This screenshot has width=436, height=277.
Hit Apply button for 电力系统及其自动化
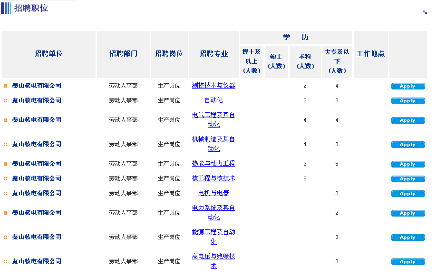(x=407, y=213)
